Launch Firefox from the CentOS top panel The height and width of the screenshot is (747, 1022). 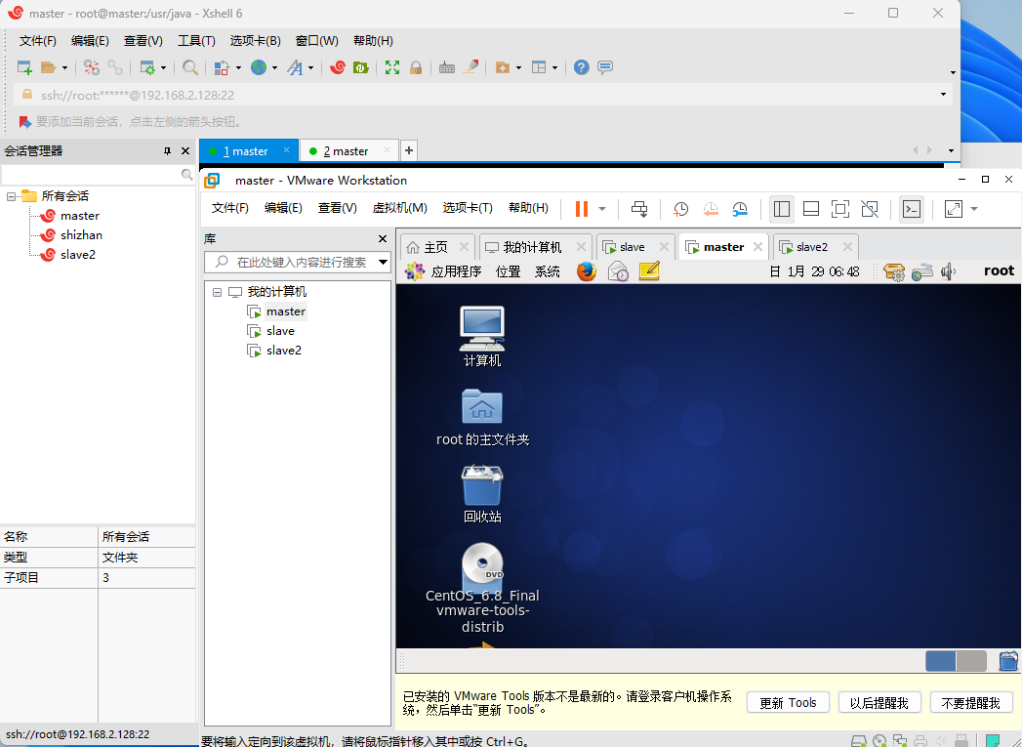click(587, 271)
